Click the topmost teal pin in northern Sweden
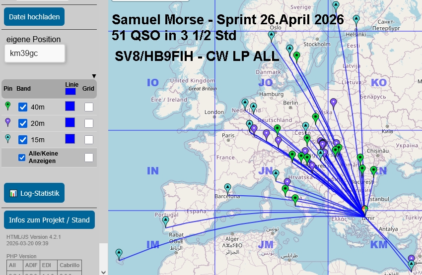 click(336, 6)
